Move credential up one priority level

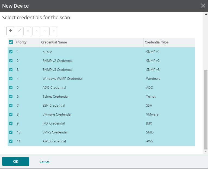point(37,31)
